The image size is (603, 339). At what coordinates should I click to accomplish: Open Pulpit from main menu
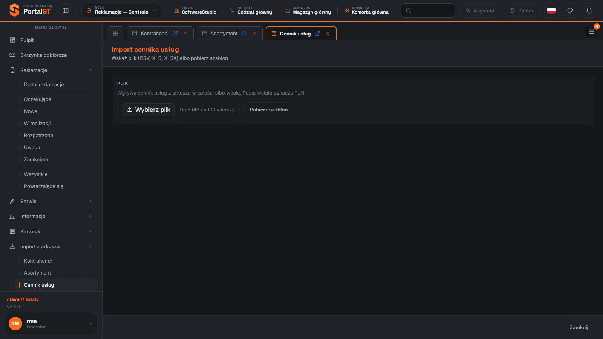(x=51, y=40)
